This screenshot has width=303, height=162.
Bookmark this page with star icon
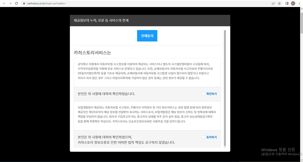(279, 4)
